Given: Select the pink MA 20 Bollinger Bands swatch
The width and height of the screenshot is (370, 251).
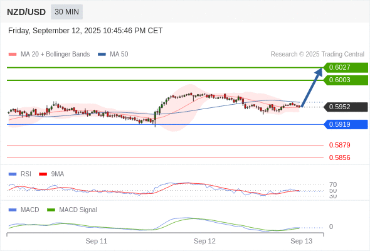Looking at the screenshot, I should pos(13,55).
